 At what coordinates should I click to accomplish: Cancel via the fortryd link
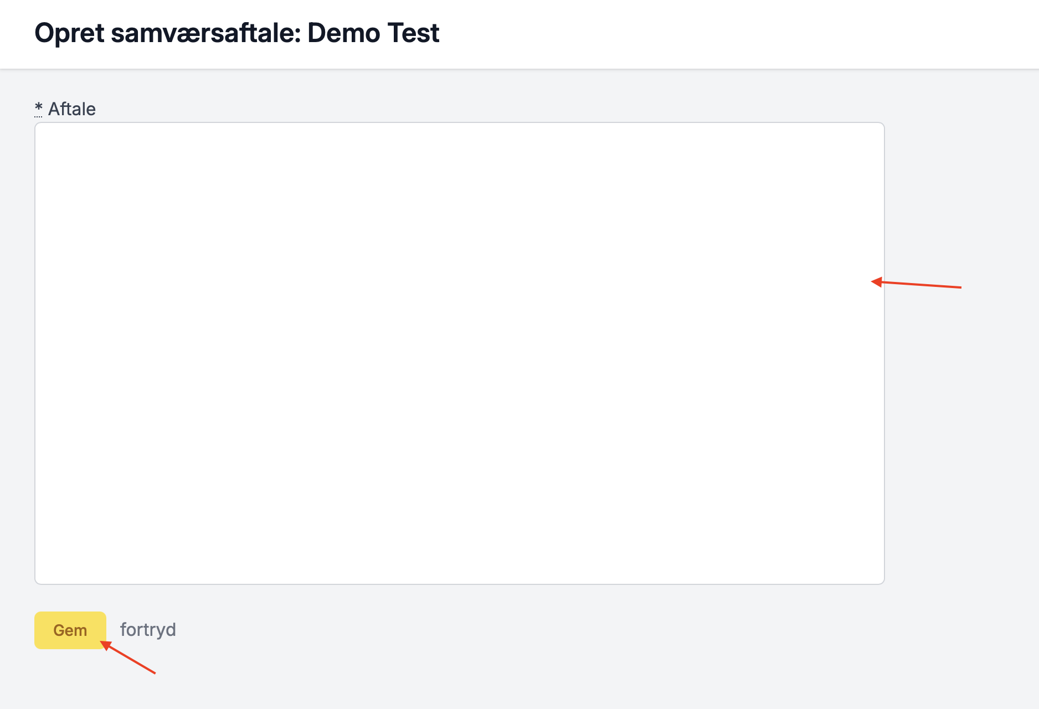pyautogui.click(x=148, y=630)
